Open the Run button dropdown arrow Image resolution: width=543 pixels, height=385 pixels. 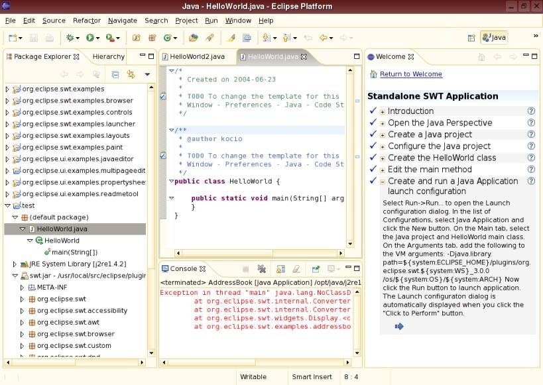click(x=97, y=38)
